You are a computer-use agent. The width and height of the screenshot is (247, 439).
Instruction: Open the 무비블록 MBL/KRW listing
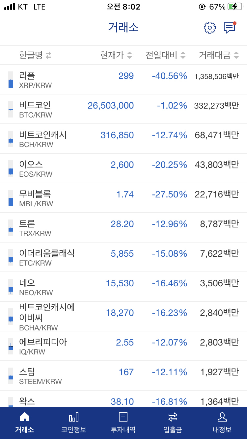click(x=123, y=198)
